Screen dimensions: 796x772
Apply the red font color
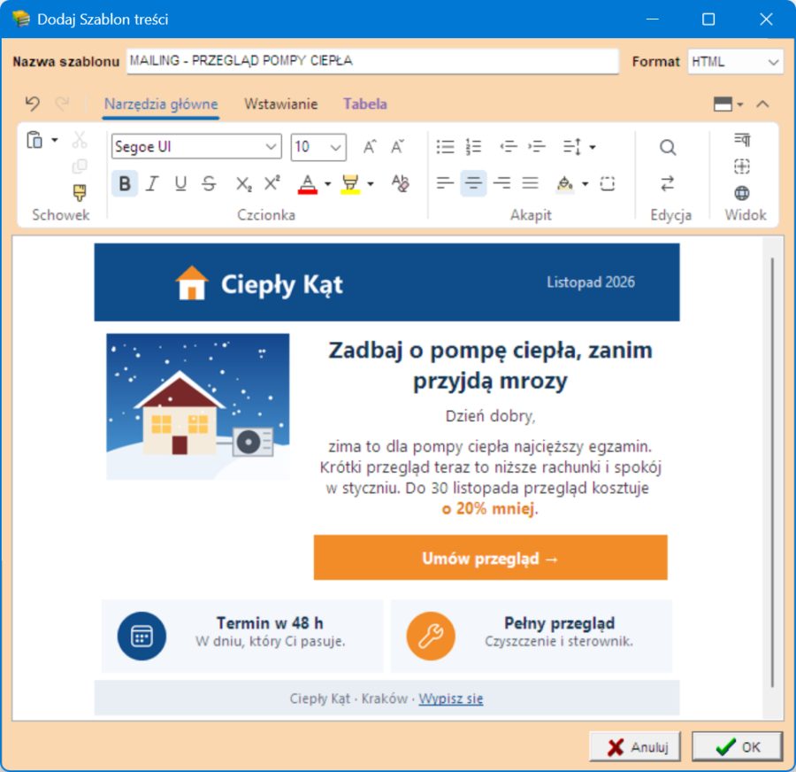coord(307,183)
